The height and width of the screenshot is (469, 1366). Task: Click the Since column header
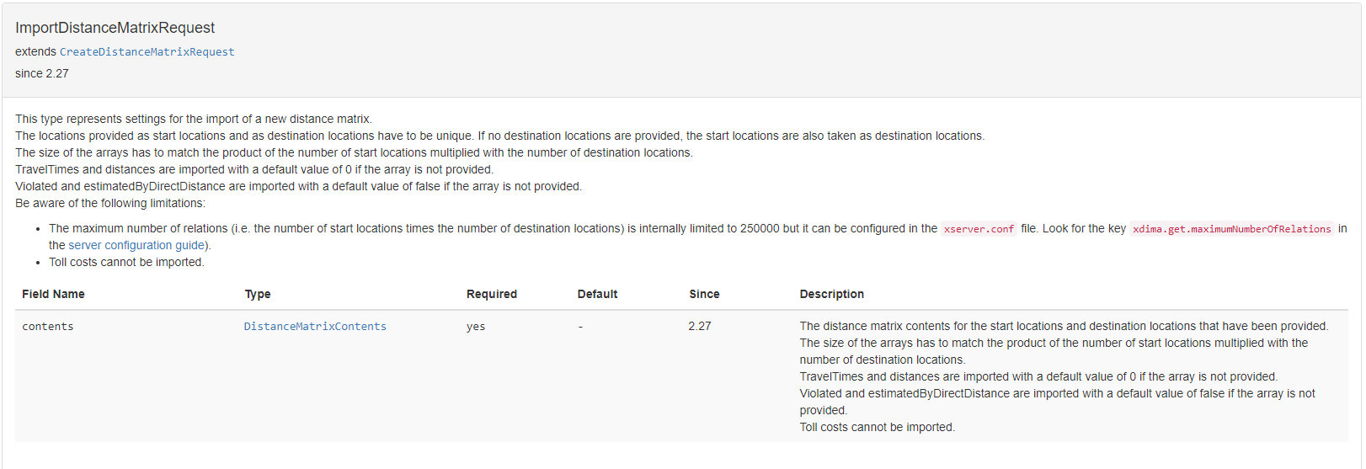coord(704,294)
